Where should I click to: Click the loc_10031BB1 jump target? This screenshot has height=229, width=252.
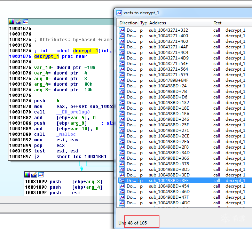[90, 157]
